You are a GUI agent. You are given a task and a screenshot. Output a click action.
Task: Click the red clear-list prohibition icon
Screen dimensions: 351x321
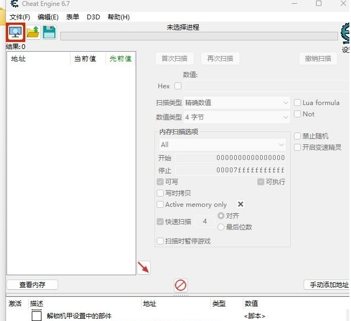tap(180, 285)
